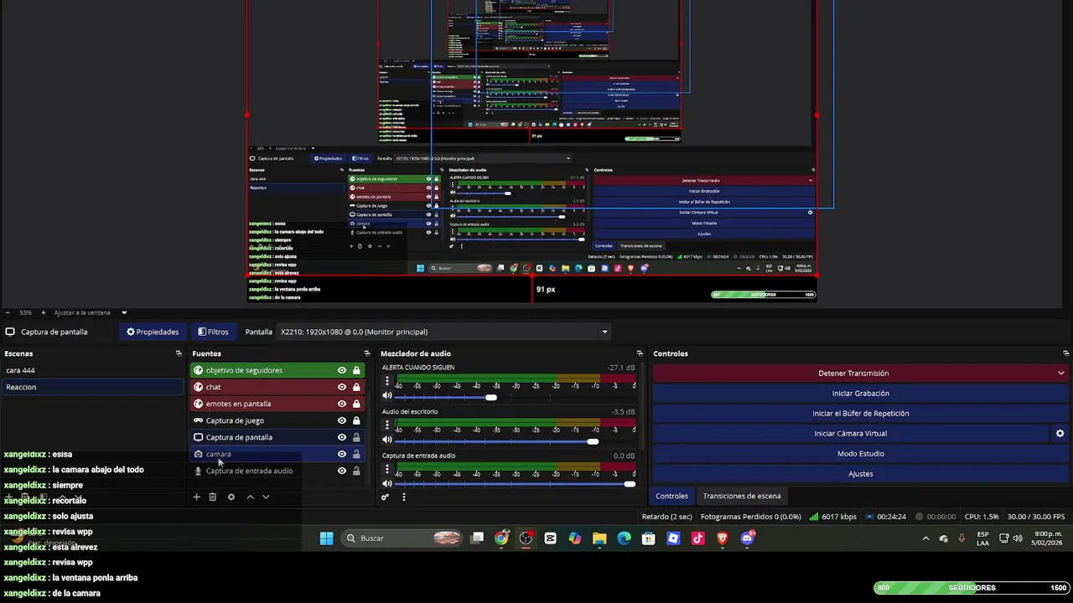Screen dimensions: 1073x603
Task: Open the OBS Studio taskbar icon
Action: pos(526,539)
